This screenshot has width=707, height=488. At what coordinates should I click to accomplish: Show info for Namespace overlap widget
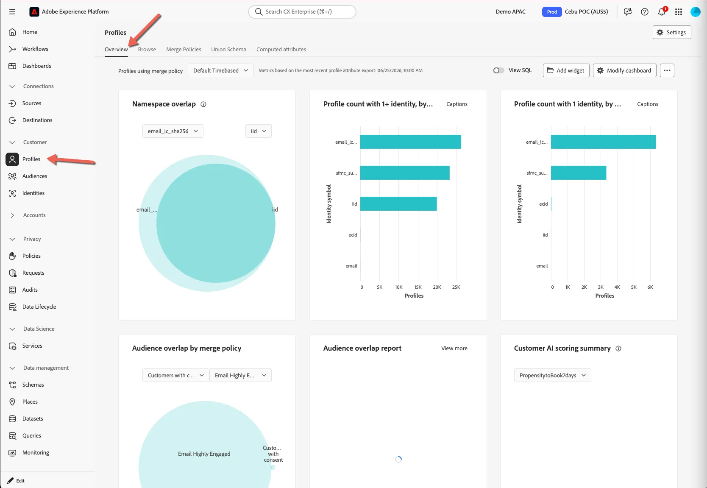tap(203, 104)
